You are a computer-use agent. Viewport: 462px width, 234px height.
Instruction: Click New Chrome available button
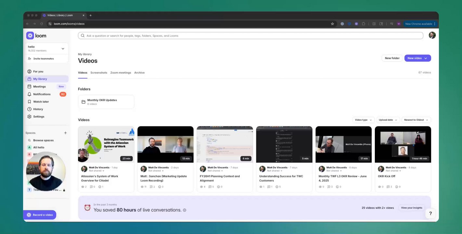tap(420, 24)
